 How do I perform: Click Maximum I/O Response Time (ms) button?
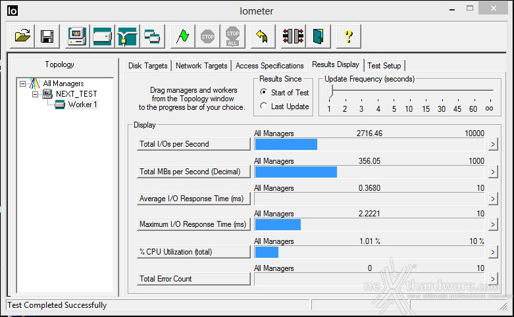pyautogui.click(x=193, y=224)
